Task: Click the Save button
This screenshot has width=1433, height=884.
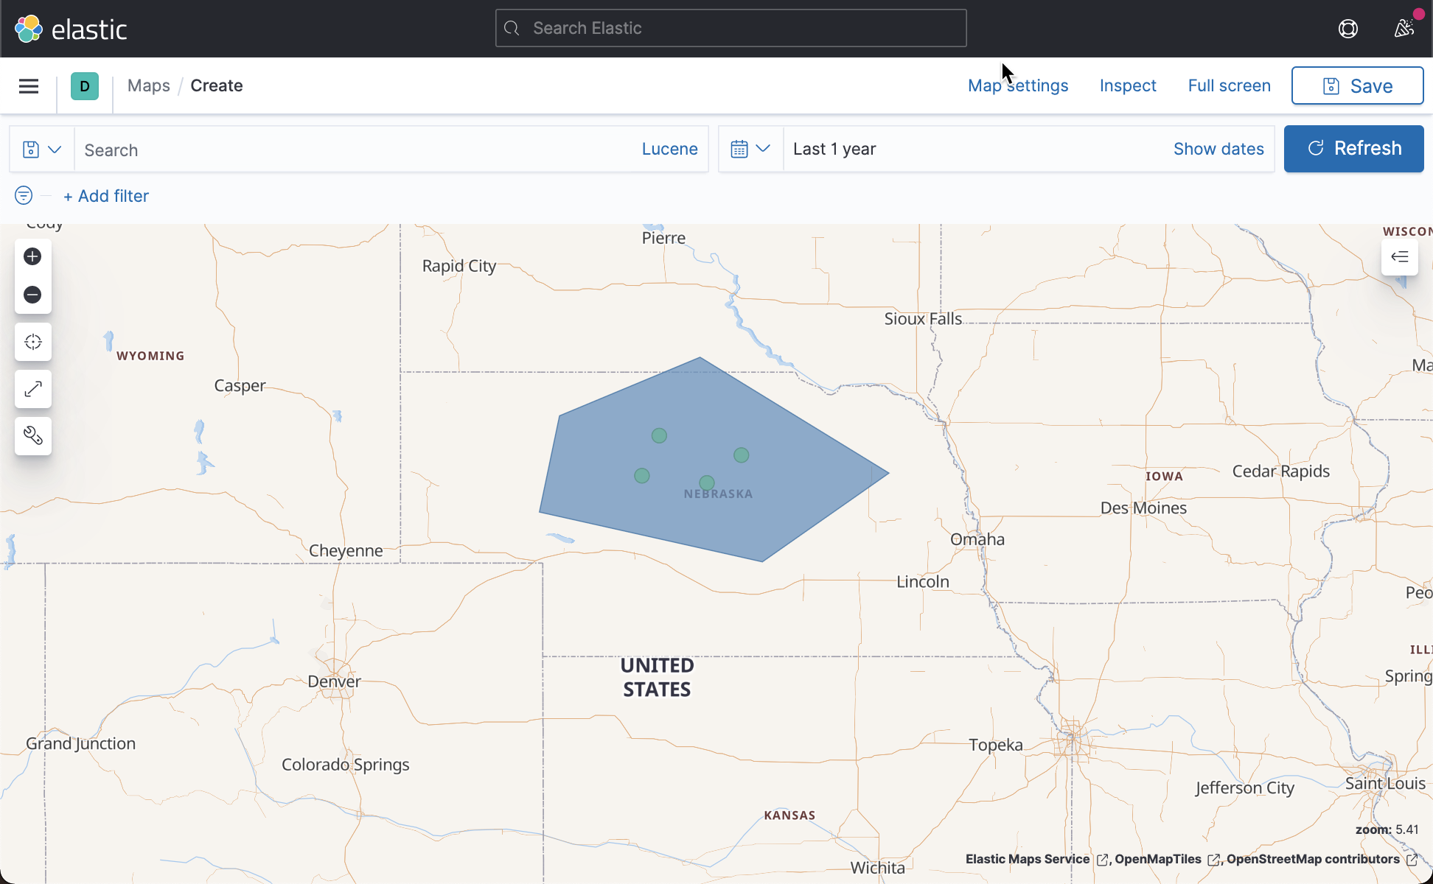Action: 1356,86
